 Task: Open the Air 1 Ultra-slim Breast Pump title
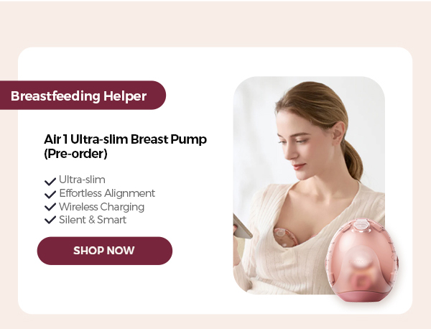[x=125, y=147]
